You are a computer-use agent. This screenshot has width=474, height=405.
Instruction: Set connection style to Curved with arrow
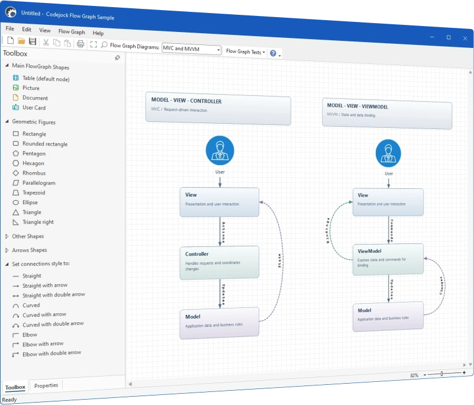39,315
